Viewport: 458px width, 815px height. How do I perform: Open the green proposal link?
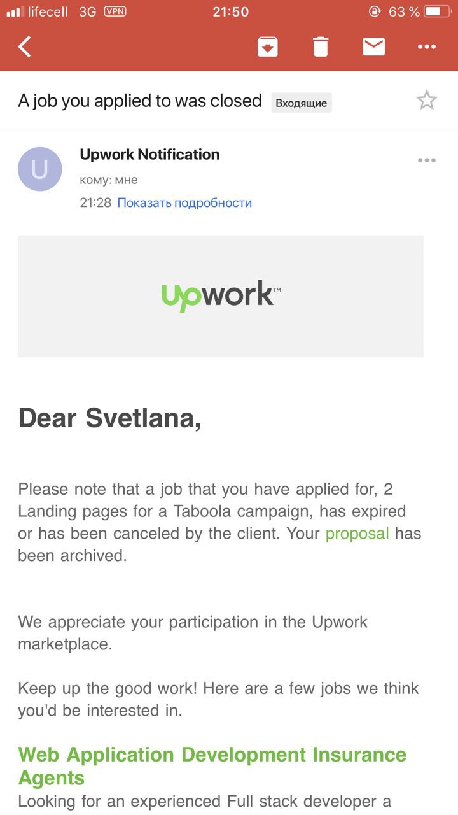tap(357, 534)
